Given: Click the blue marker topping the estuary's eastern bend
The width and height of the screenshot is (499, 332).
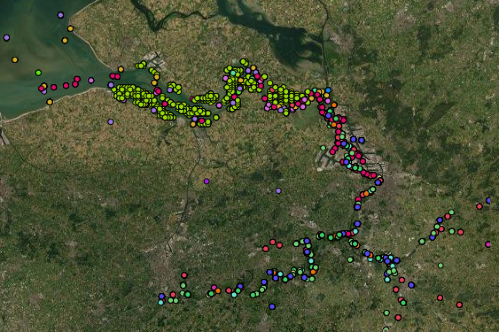Looking at the screenshot, I should point(328,90).
